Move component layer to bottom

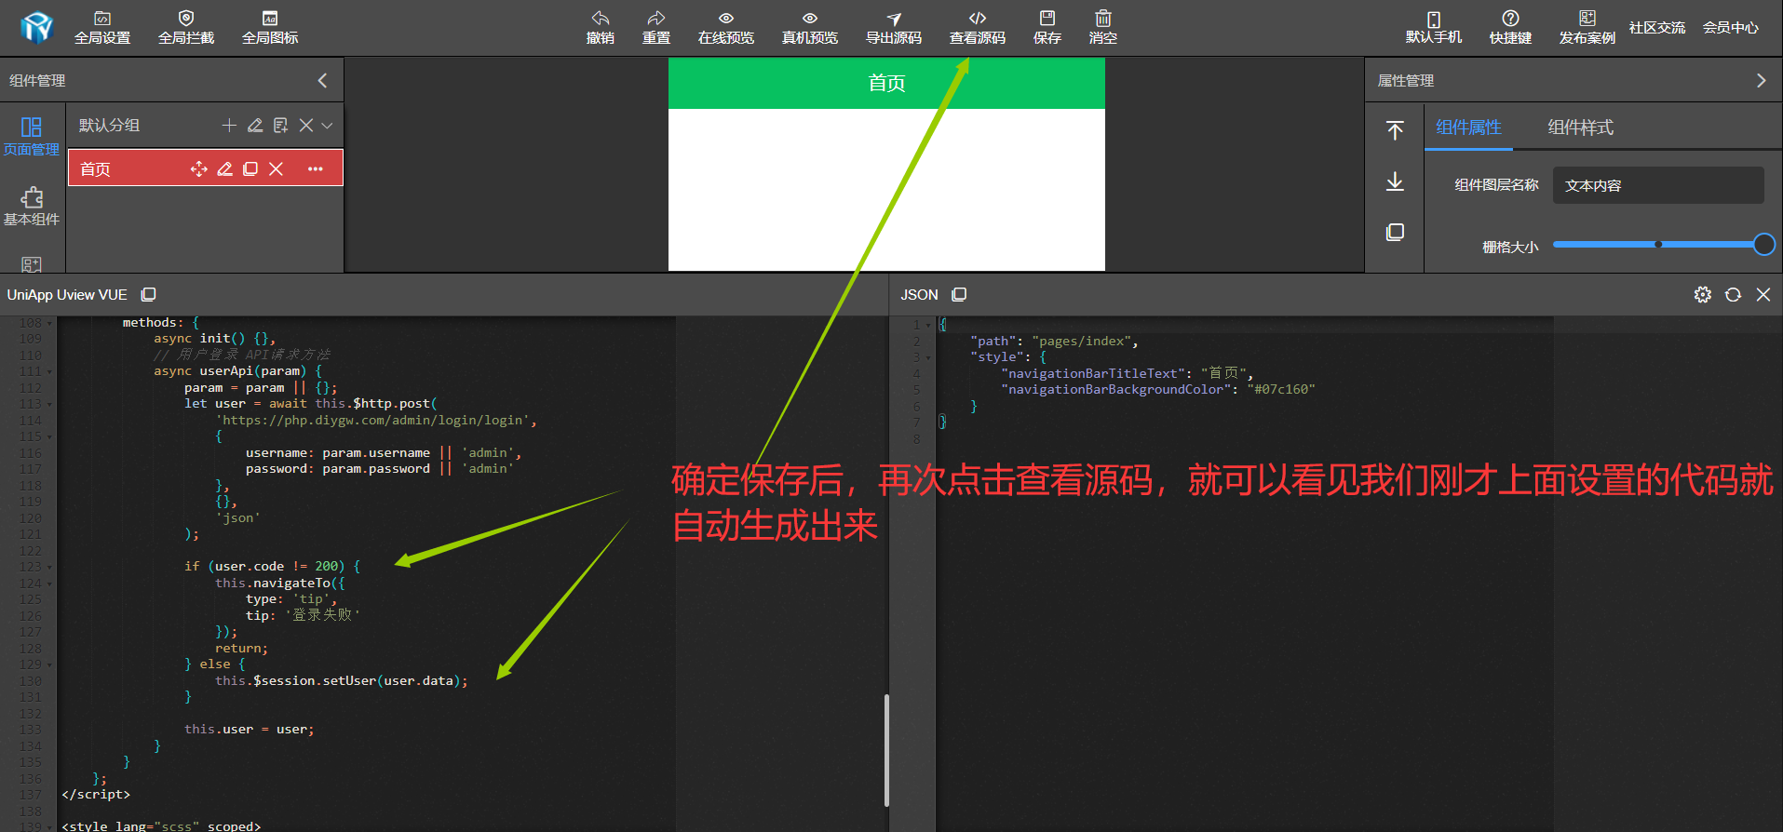1395,181
